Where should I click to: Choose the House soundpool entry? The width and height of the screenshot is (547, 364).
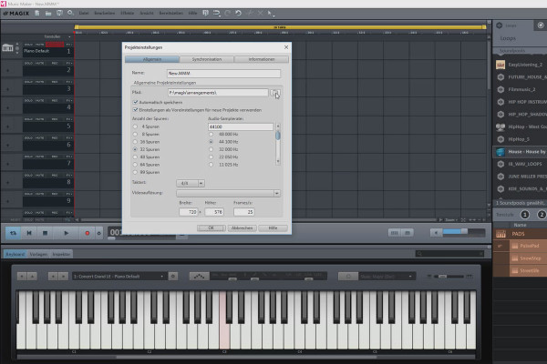pos(521,152)
